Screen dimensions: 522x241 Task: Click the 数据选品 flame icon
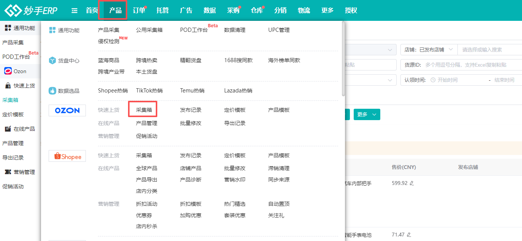pos(52,91)
